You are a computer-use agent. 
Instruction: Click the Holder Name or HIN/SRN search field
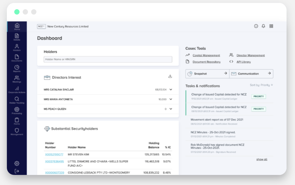click(108, 59)
